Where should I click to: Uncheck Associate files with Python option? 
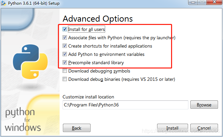(65, 38)
